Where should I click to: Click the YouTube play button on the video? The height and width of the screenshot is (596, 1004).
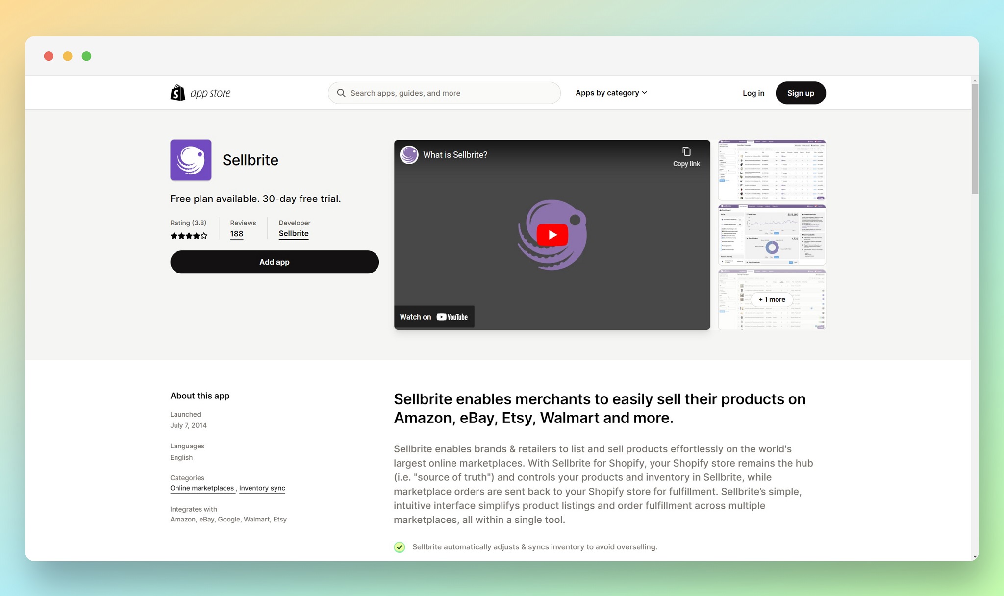552,234
